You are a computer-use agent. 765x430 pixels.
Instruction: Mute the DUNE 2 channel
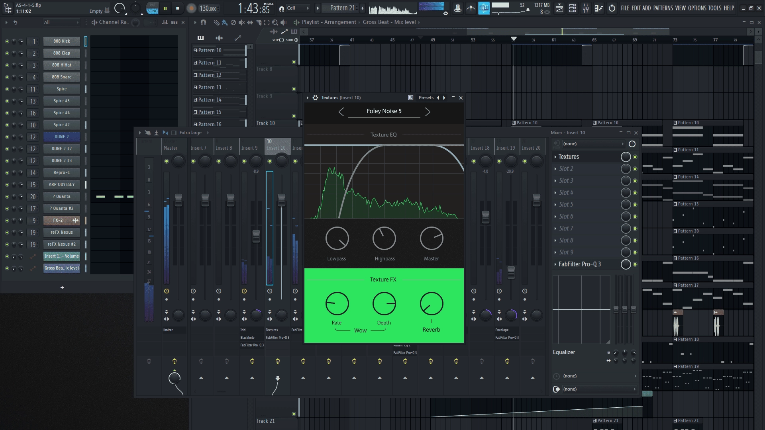pyautogui.click(x=7, y=137)
